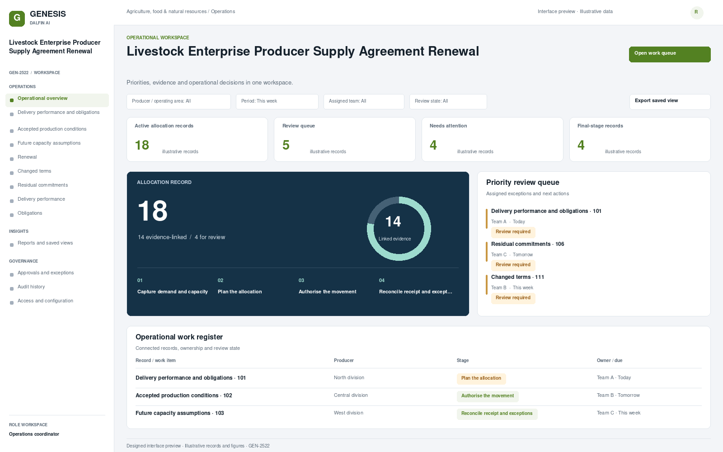Select the Needs attention card

pyautogui.click(x=493, y=139)
